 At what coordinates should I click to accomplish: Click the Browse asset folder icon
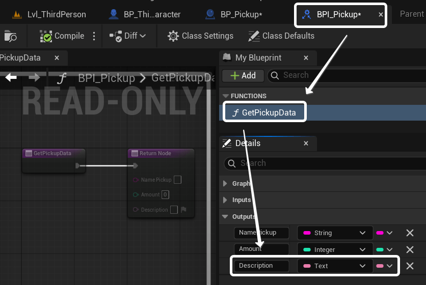[10, 36]
